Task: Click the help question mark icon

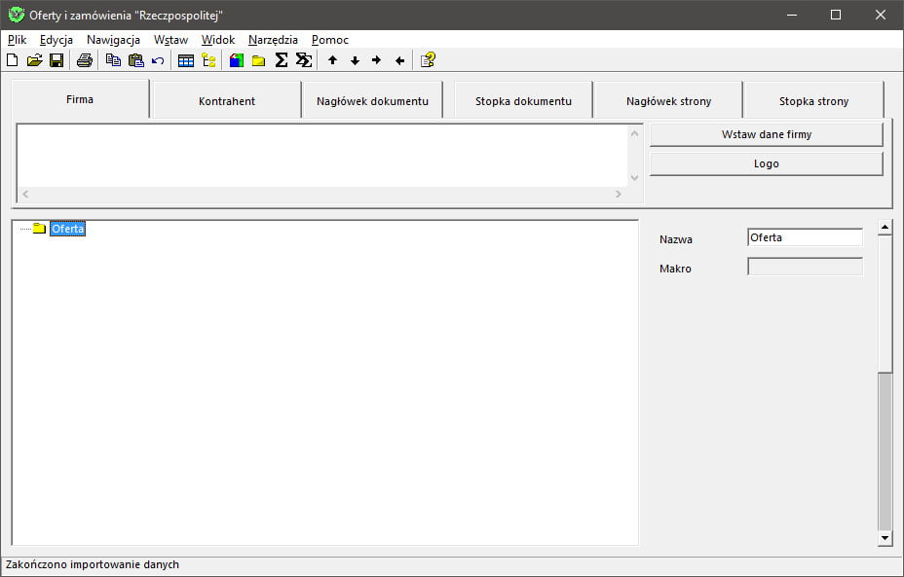Action: pyautogui.click(x=428, y=60)
